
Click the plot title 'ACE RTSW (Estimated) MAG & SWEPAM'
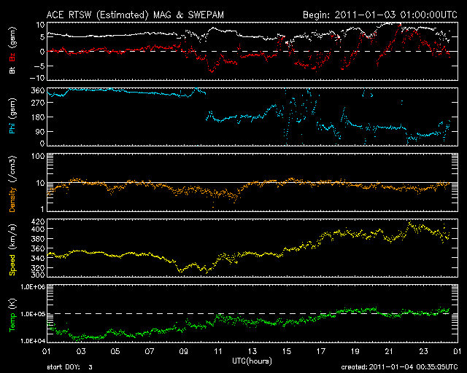pyautogui.click(x=135, y=15)
